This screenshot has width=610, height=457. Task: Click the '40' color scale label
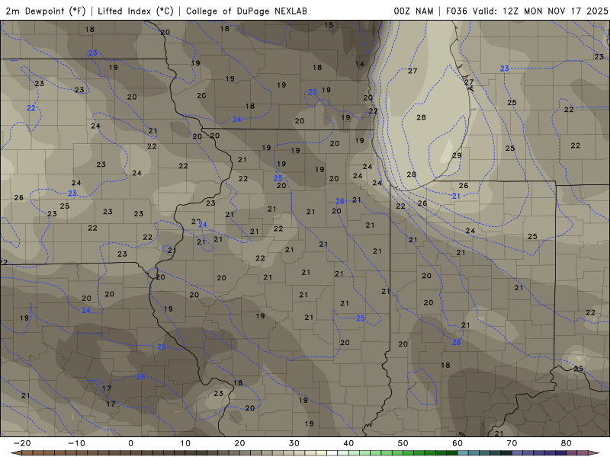348,443
